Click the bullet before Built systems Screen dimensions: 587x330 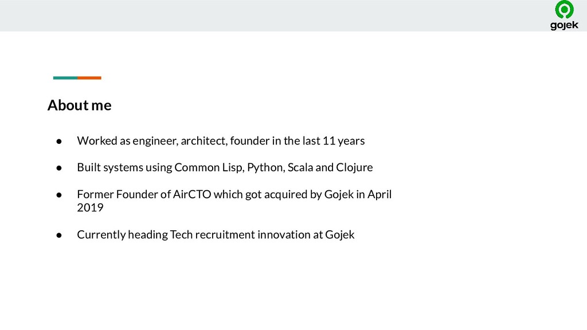[59, 168]
